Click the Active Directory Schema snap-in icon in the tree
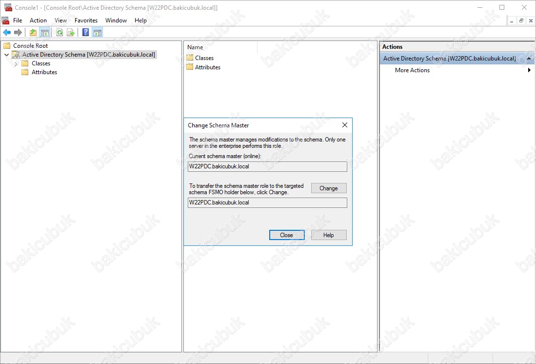Viewport: 536px width, 364px height. click(x=16, y=54)
